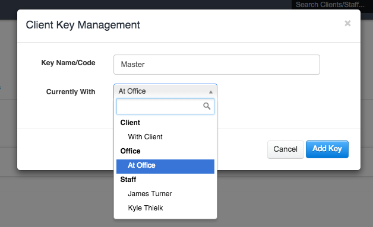Click the Client group header
Screen dimensions: 373x227
click(x=130, y=123)
